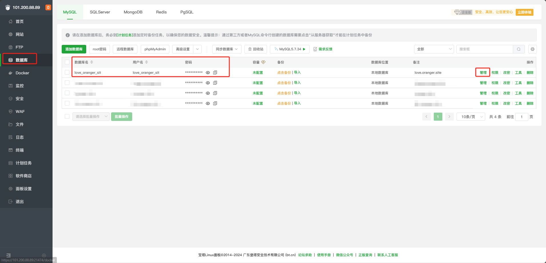Click the collapse sidebar menu icon at bottom

click(x=9, y=255)
